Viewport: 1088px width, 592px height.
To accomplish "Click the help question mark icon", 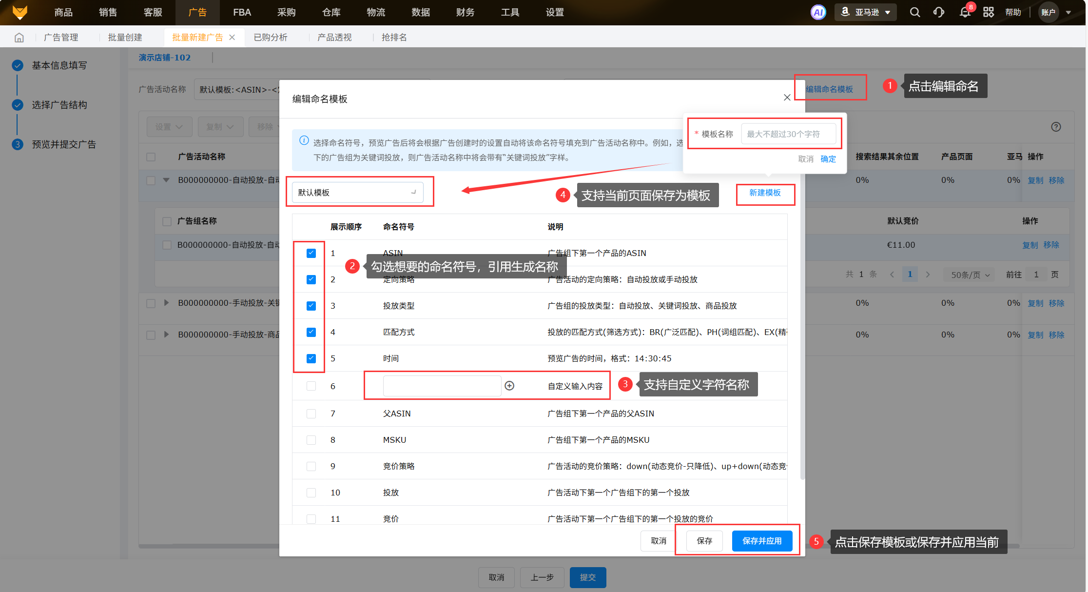I will coord(1056,127).
